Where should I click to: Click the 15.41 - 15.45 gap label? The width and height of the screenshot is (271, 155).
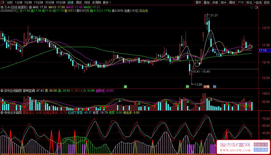click(x=201, y=71)
